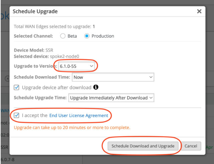Viewport: 214px width, 164px height.
Task: Click the orange upgrade duration warning text
Action: pos(72,128)
